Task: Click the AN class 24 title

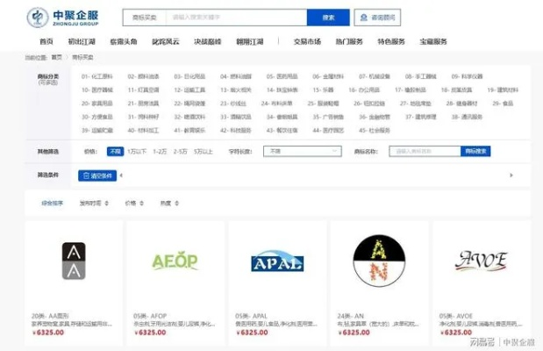Action: [351, 316]
